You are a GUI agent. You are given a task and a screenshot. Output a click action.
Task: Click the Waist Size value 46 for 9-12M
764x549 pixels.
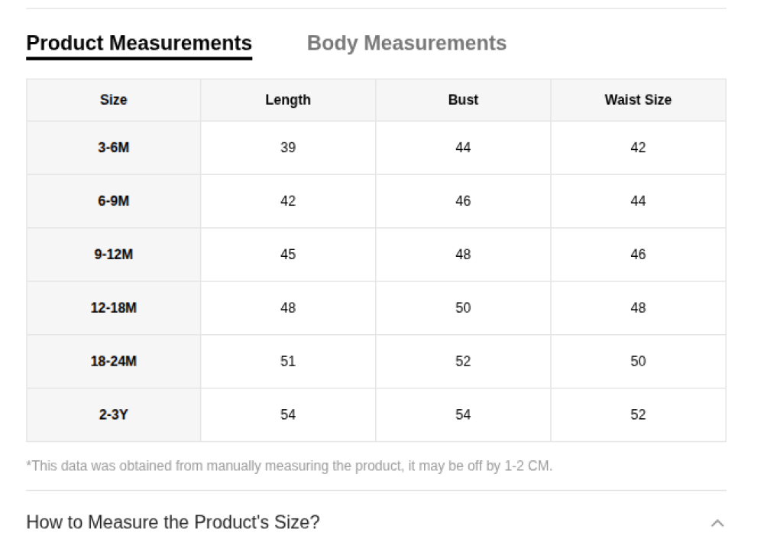(x=638, y=255)
